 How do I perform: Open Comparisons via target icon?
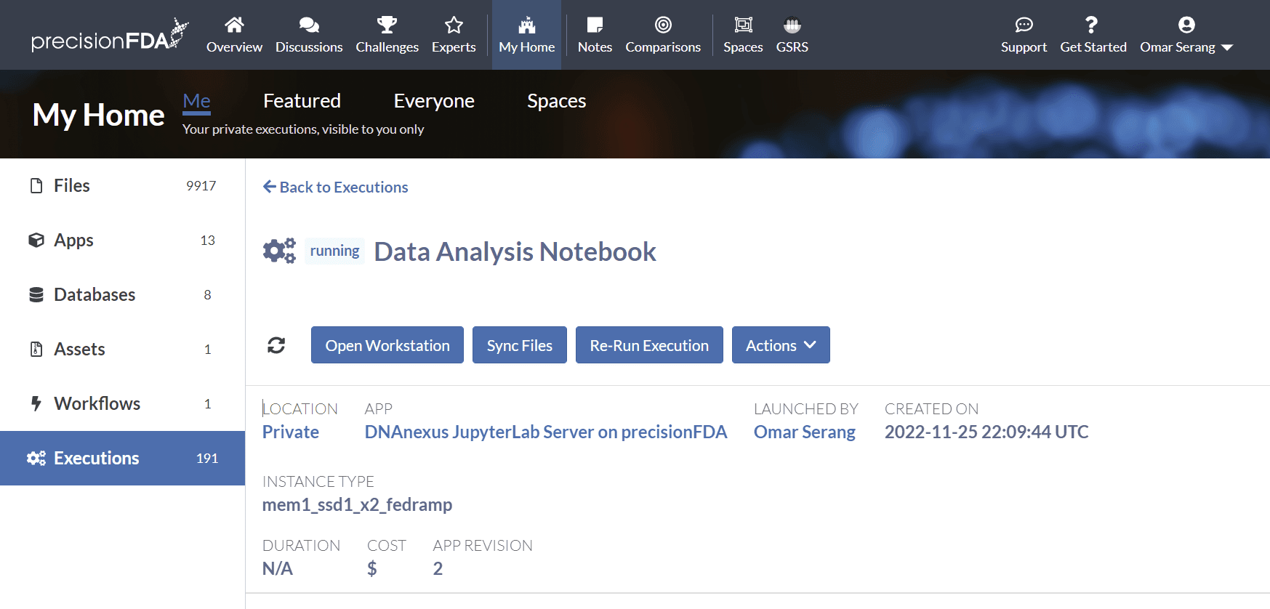[663, 25]
